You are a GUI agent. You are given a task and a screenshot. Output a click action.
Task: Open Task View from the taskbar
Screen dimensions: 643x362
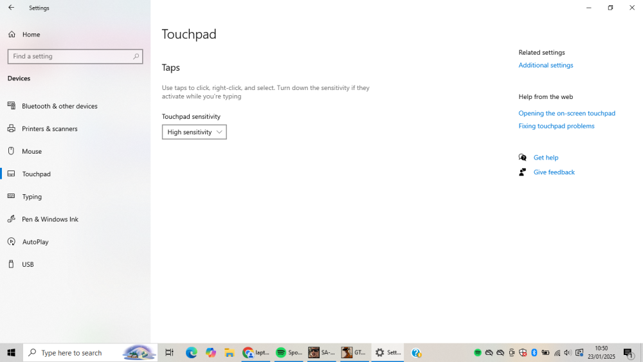(x=169, y=352)
